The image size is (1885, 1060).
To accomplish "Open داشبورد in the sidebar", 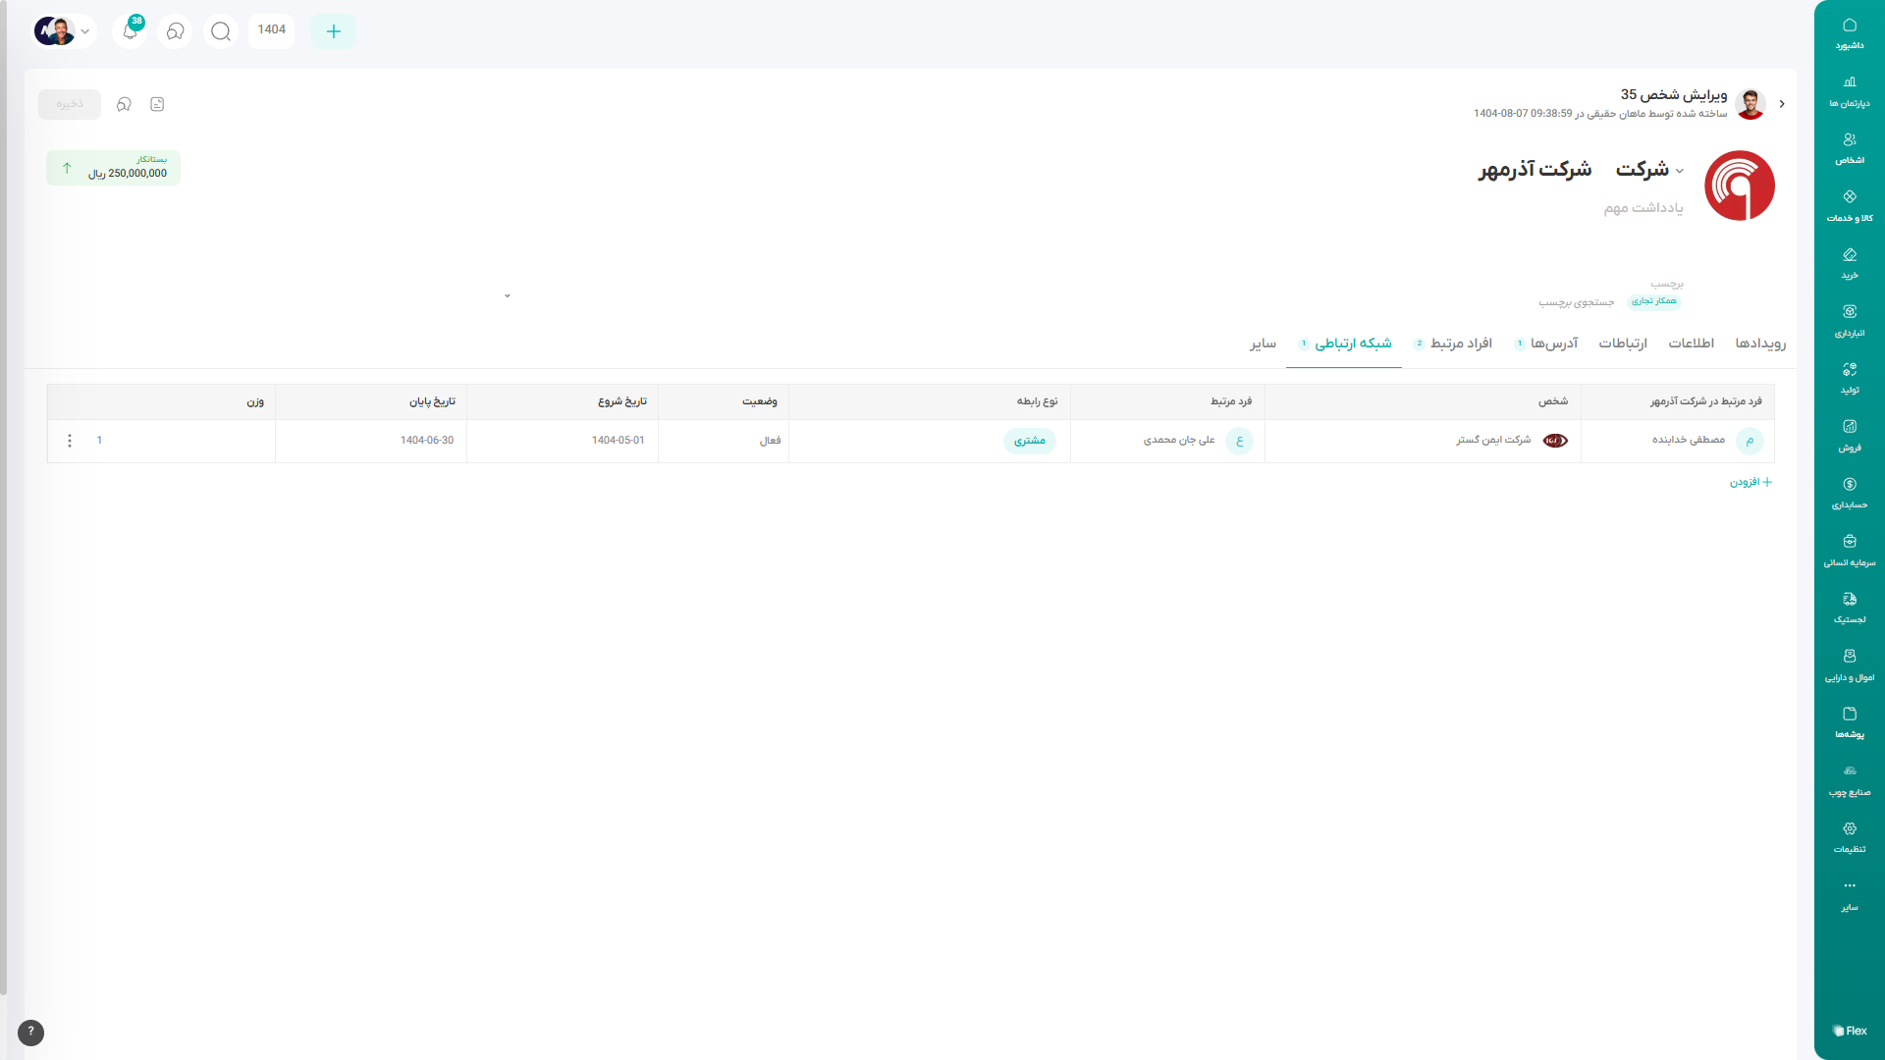I will [x=1849, y=33].
